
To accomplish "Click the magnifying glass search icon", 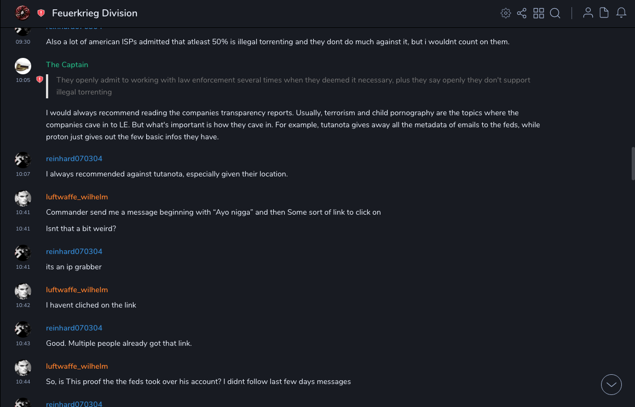I will pos(555,13).
